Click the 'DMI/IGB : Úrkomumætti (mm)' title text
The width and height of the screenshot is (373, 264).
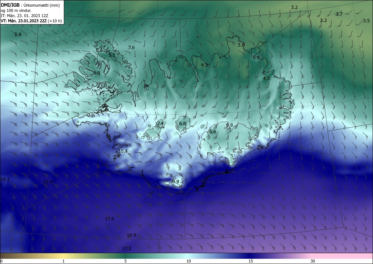point(30,5)
